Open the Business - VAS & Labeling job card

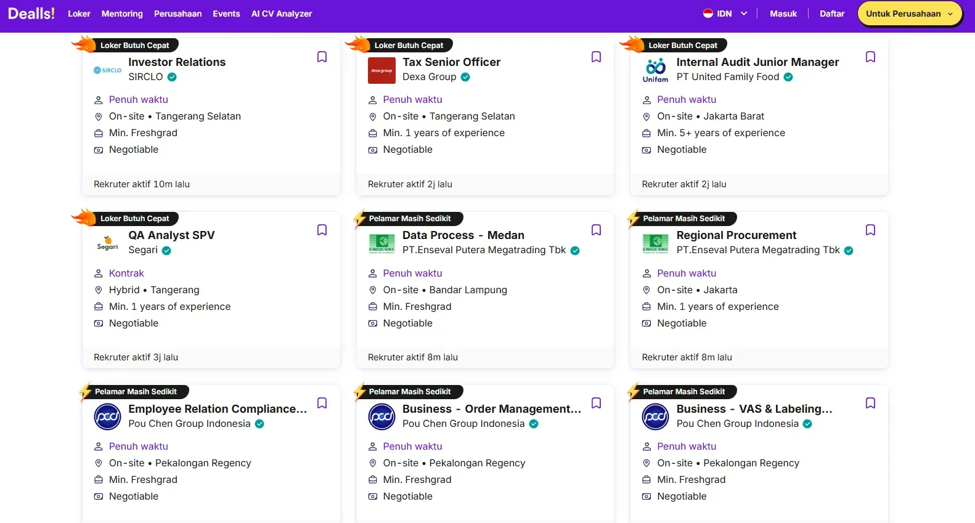click(x=754, y=409)
